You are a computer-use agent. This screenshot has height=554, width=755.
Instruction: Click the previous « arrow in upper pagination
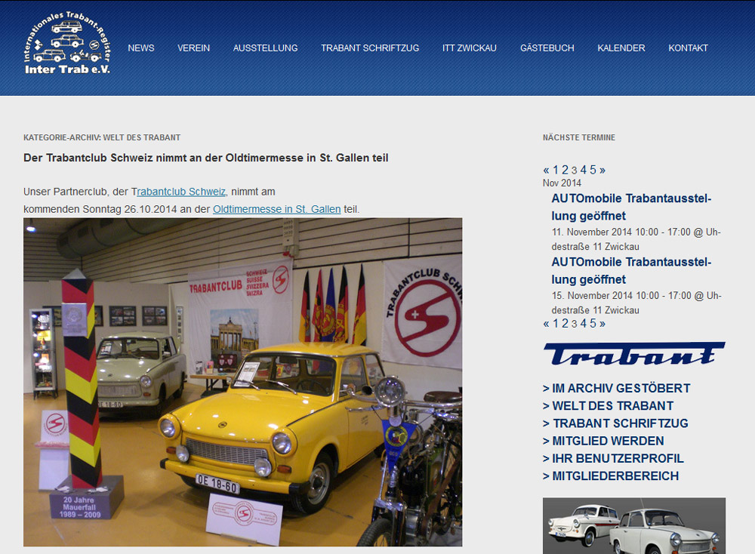pos(546,170)
